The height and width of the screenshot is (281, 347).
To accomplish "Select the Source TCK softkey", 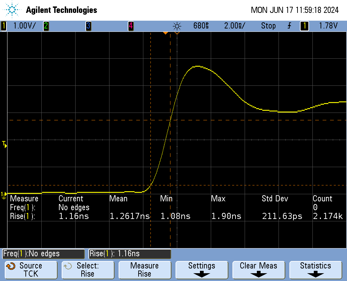I will [x=30, y=270].
